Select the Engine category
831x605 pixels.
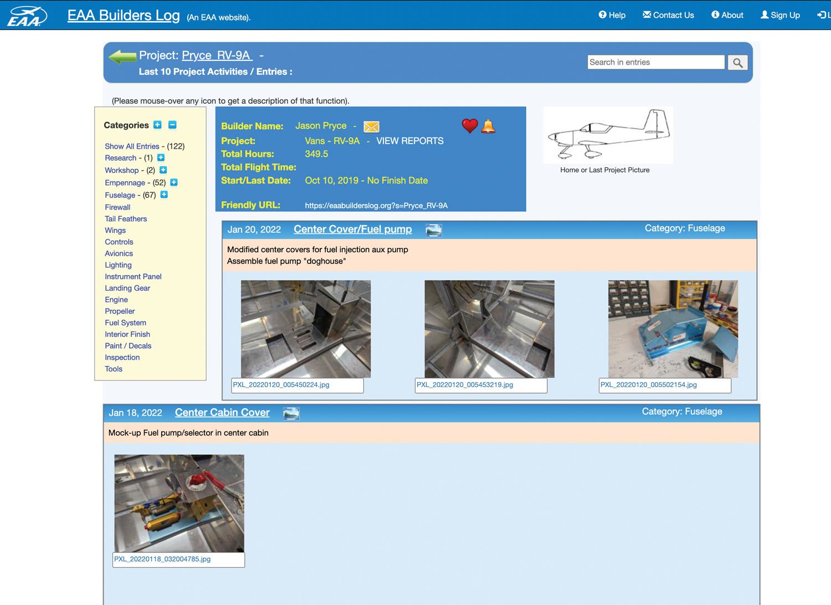click(116, 300)
